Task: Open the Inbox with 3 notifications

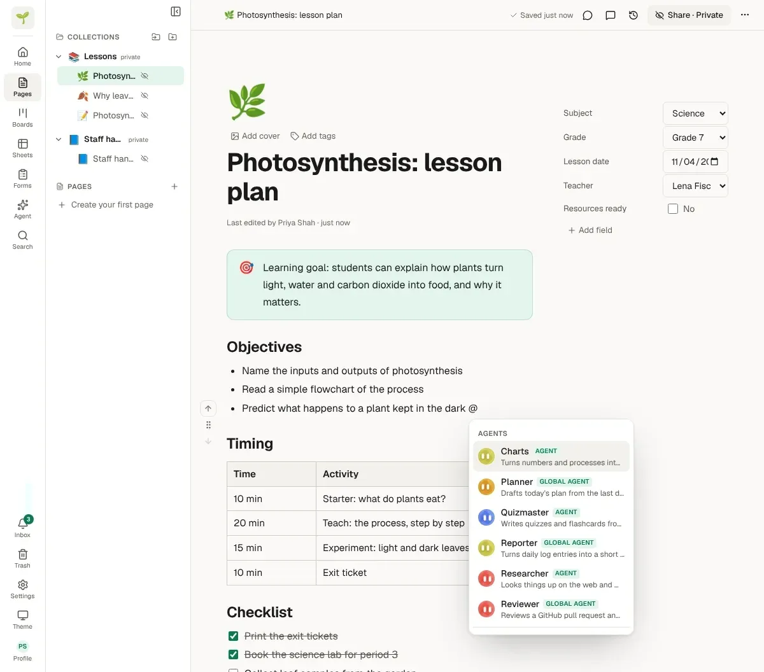Action: point(22,528)
